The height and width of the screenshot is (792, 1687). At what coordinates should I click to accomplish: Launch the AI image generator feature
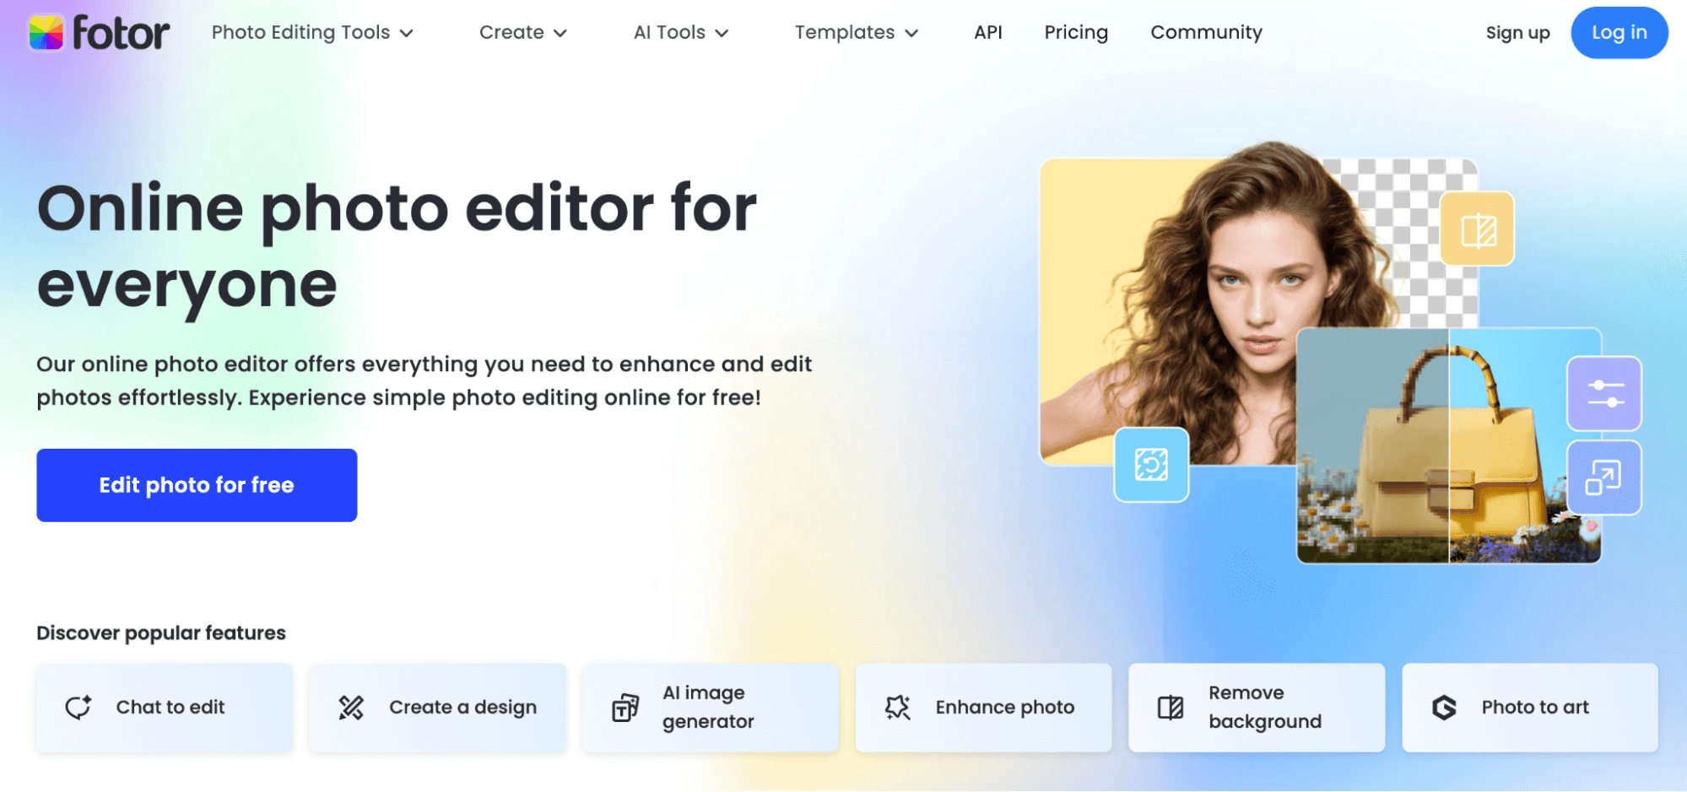pos(710,707)
